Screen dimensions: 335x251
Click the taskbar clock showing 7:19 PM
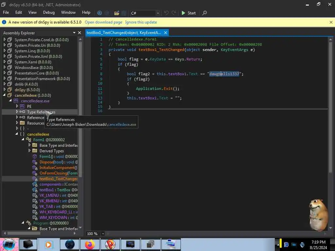tap(318, 245)
